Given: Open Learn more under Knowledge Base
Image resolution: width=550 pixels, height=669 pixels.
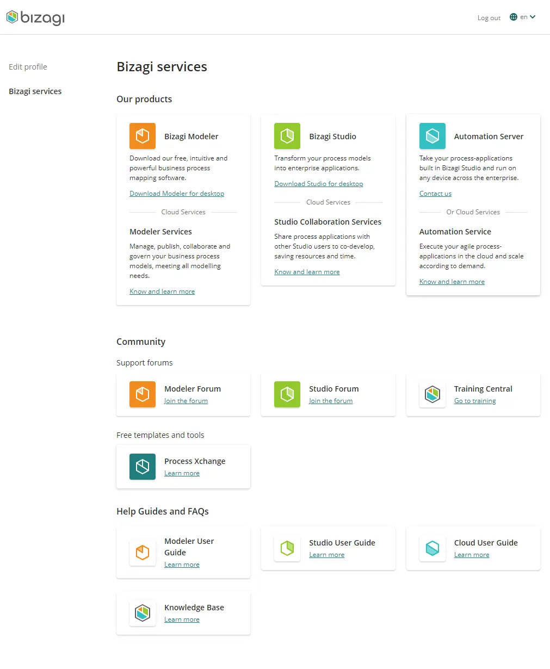Looking at the screenshot, I should point(182,620).
